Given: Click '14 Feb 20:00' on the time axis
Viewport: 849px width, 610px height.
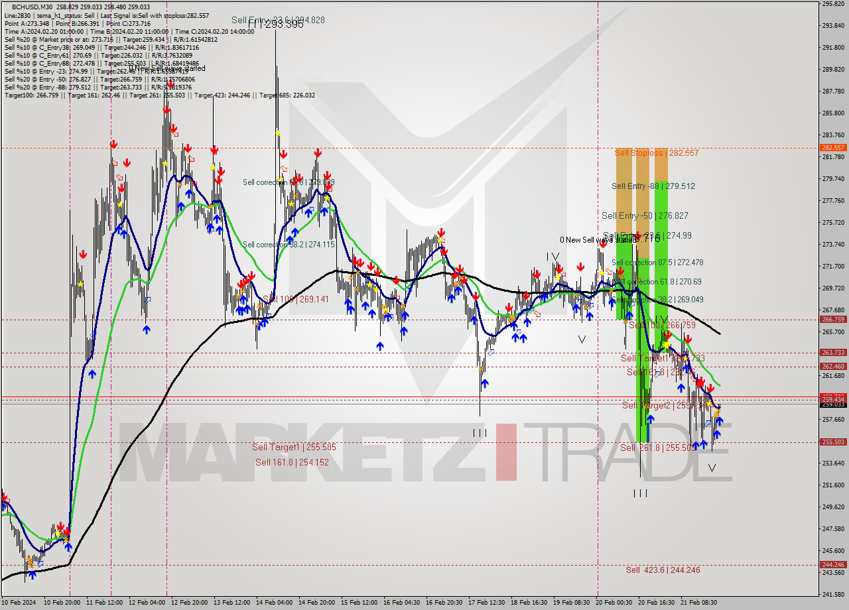Looking at the screenshot, I should click(x=316, y=603).
